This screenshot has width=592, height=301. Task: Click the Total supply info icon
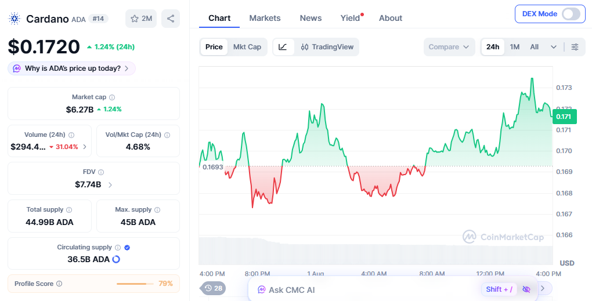[69, 210]
